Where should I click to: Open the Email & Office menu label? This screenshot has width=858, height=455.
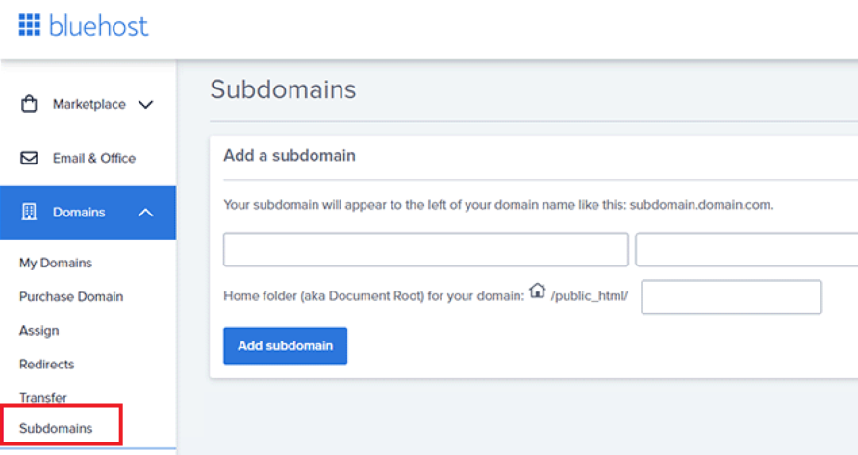[x=93, y=158]
